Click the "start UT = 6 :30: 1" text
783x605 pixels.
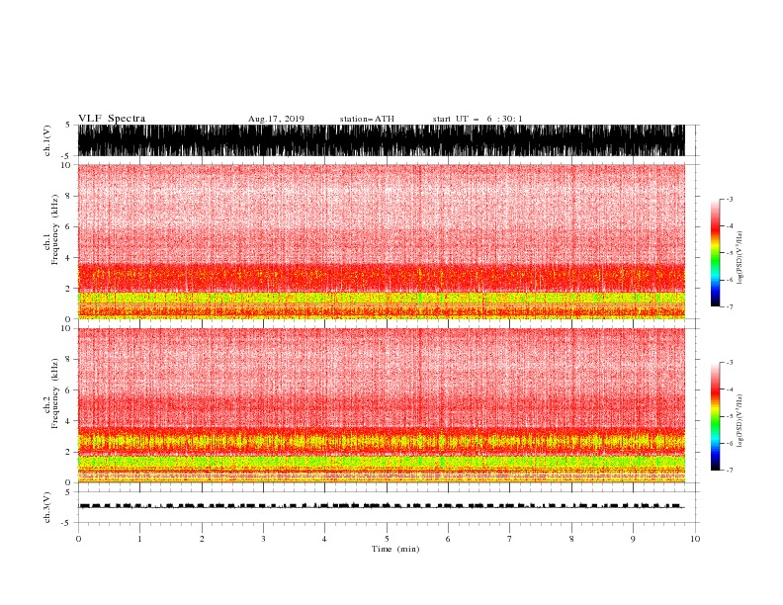[x=478, y=119]
